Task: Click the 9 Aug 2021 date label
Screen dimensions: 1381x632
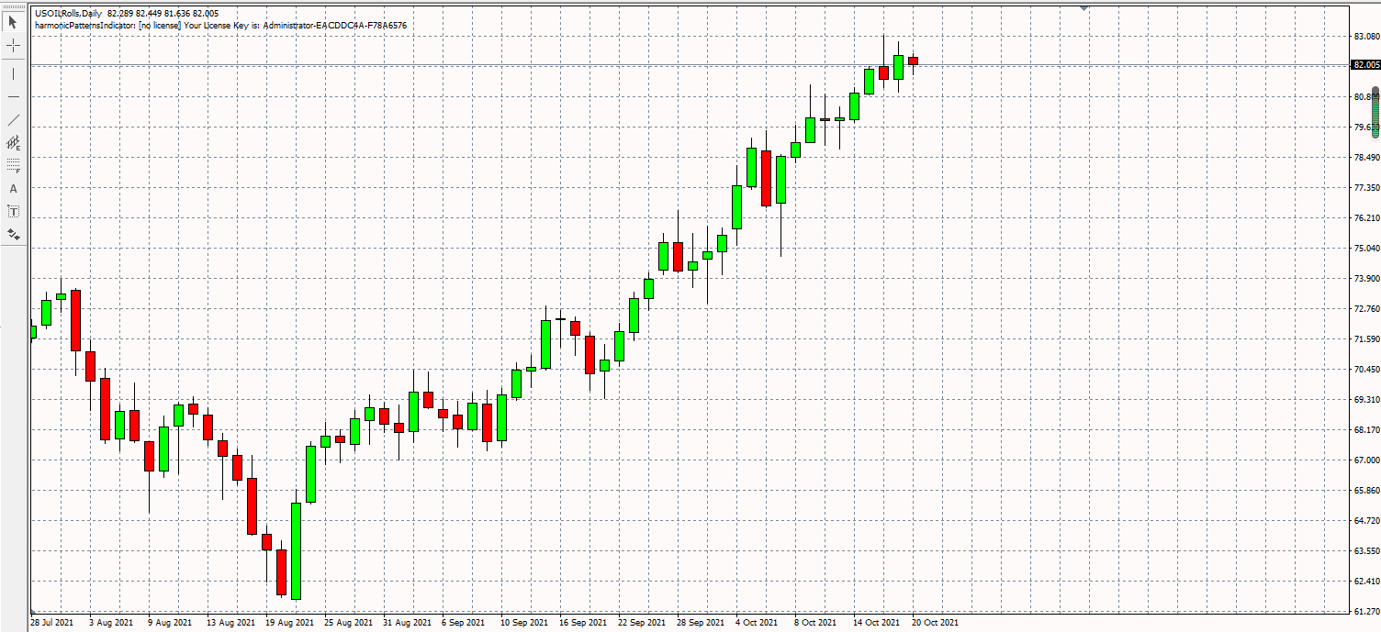Action: [x=170, y=622]
